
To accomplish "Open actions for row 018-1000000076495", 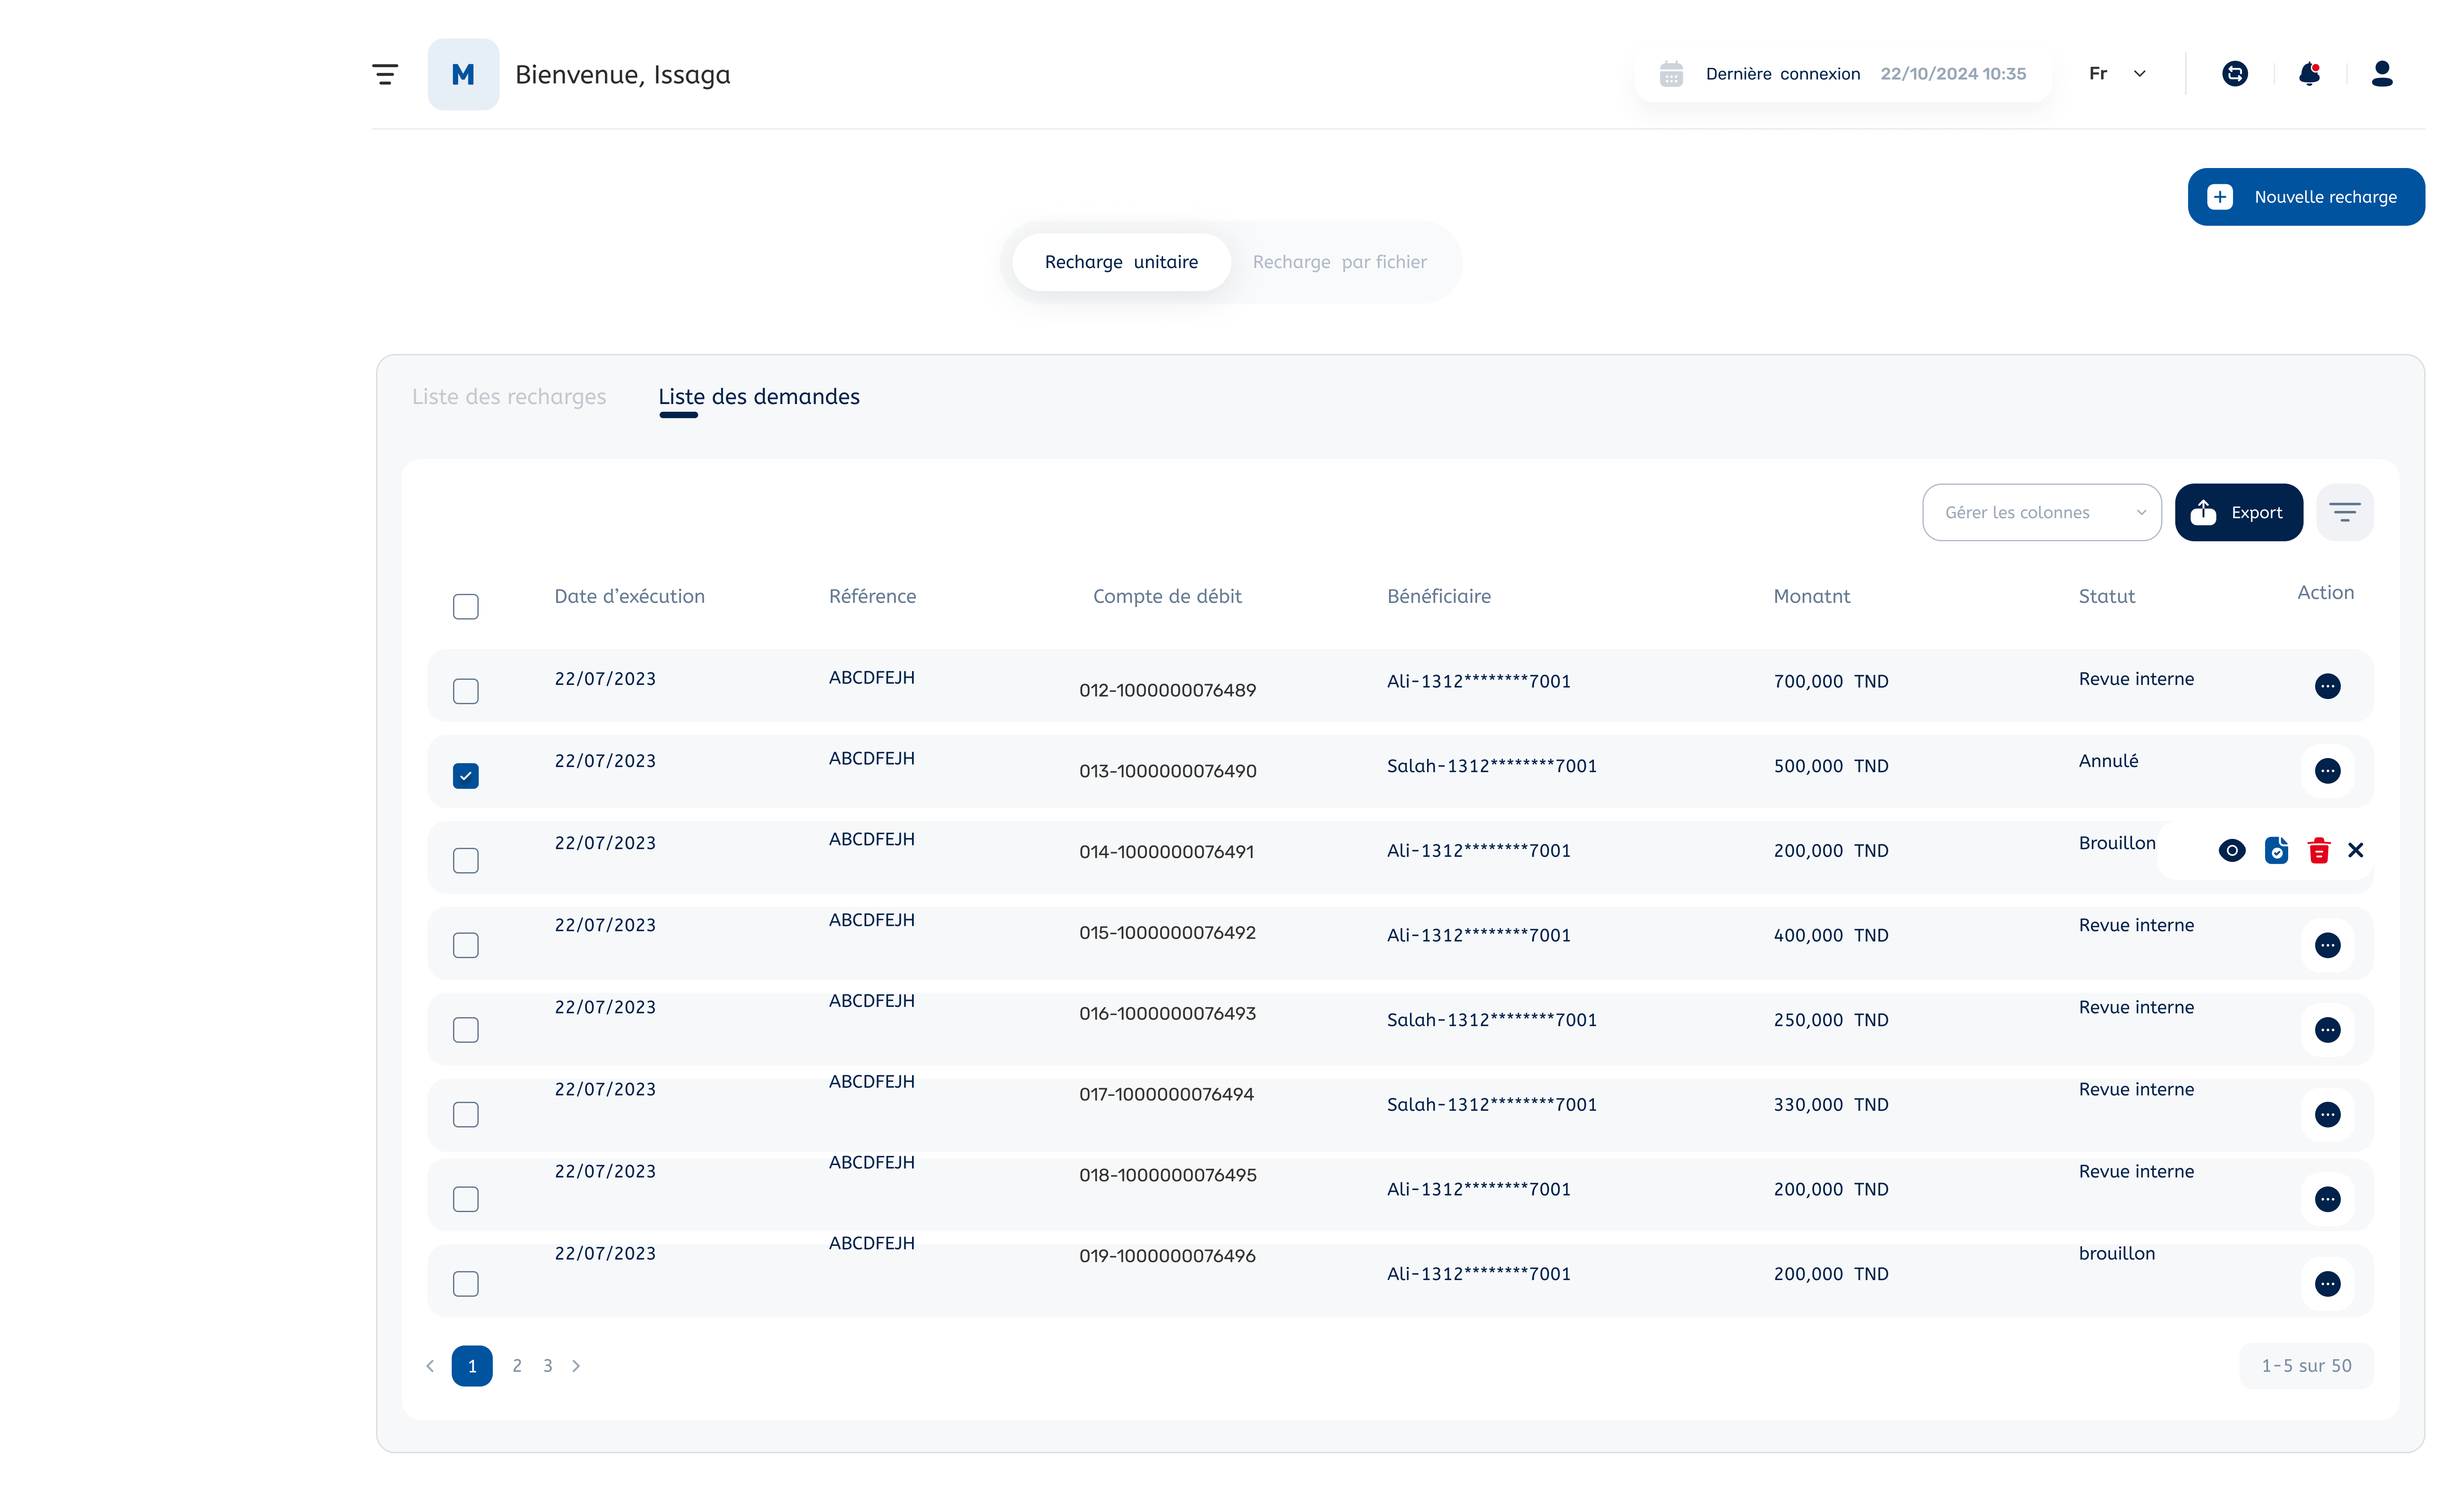I will (2328, 1199).
